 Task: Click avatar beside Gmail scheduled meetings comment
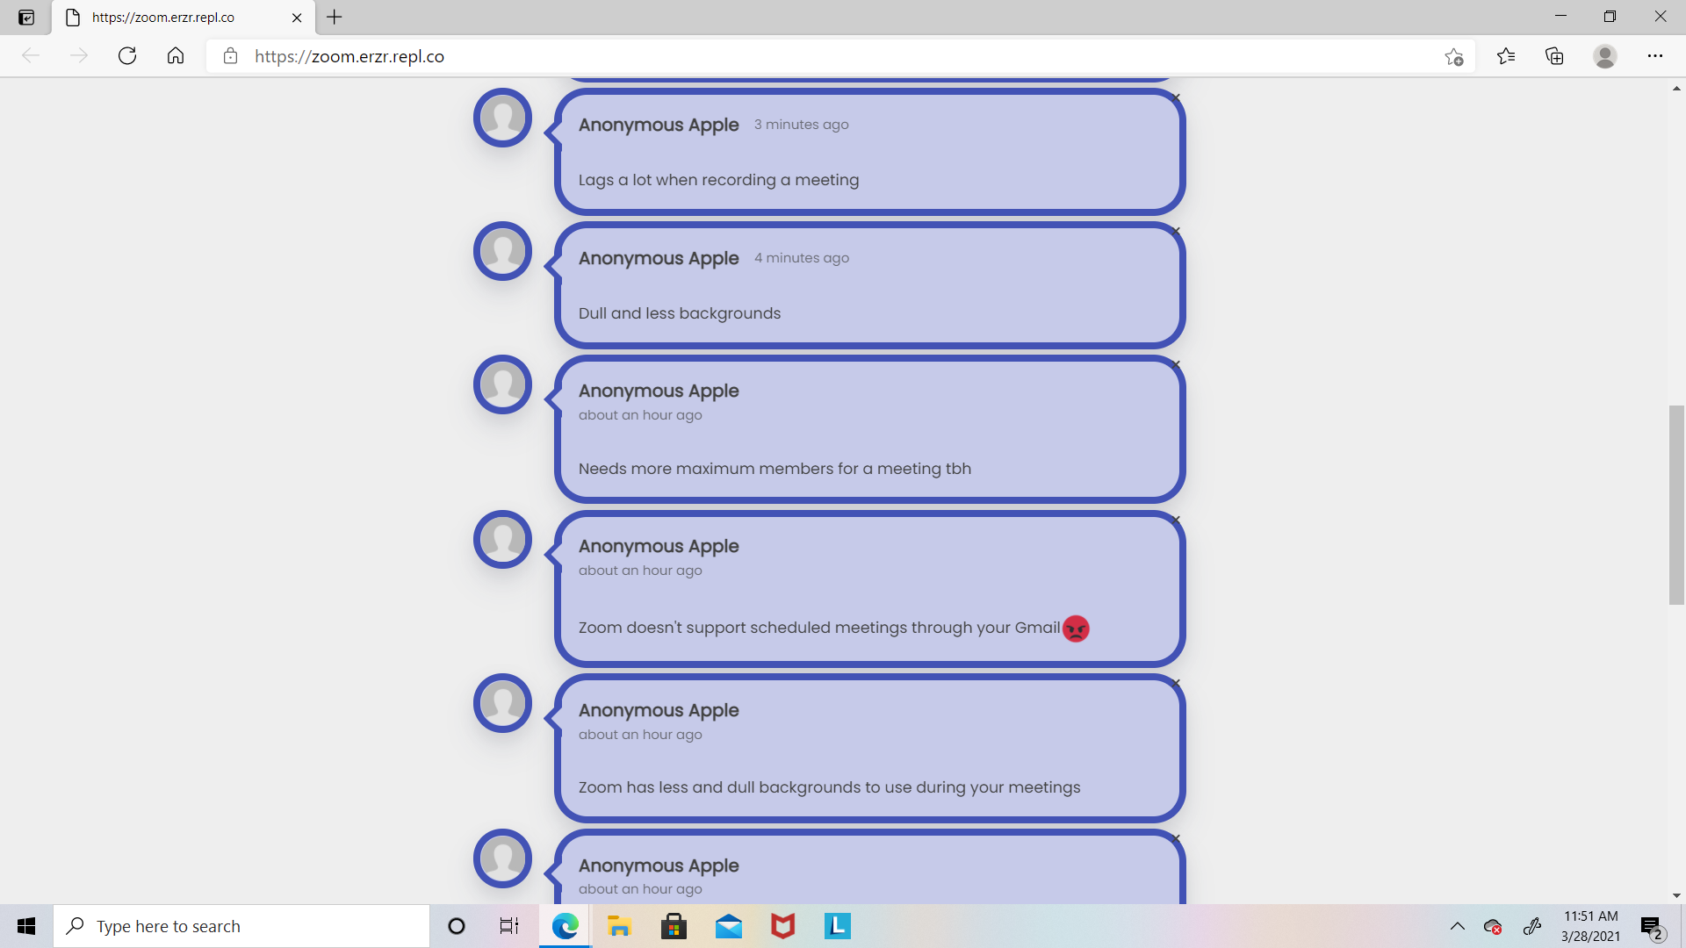tap(502, 539)
